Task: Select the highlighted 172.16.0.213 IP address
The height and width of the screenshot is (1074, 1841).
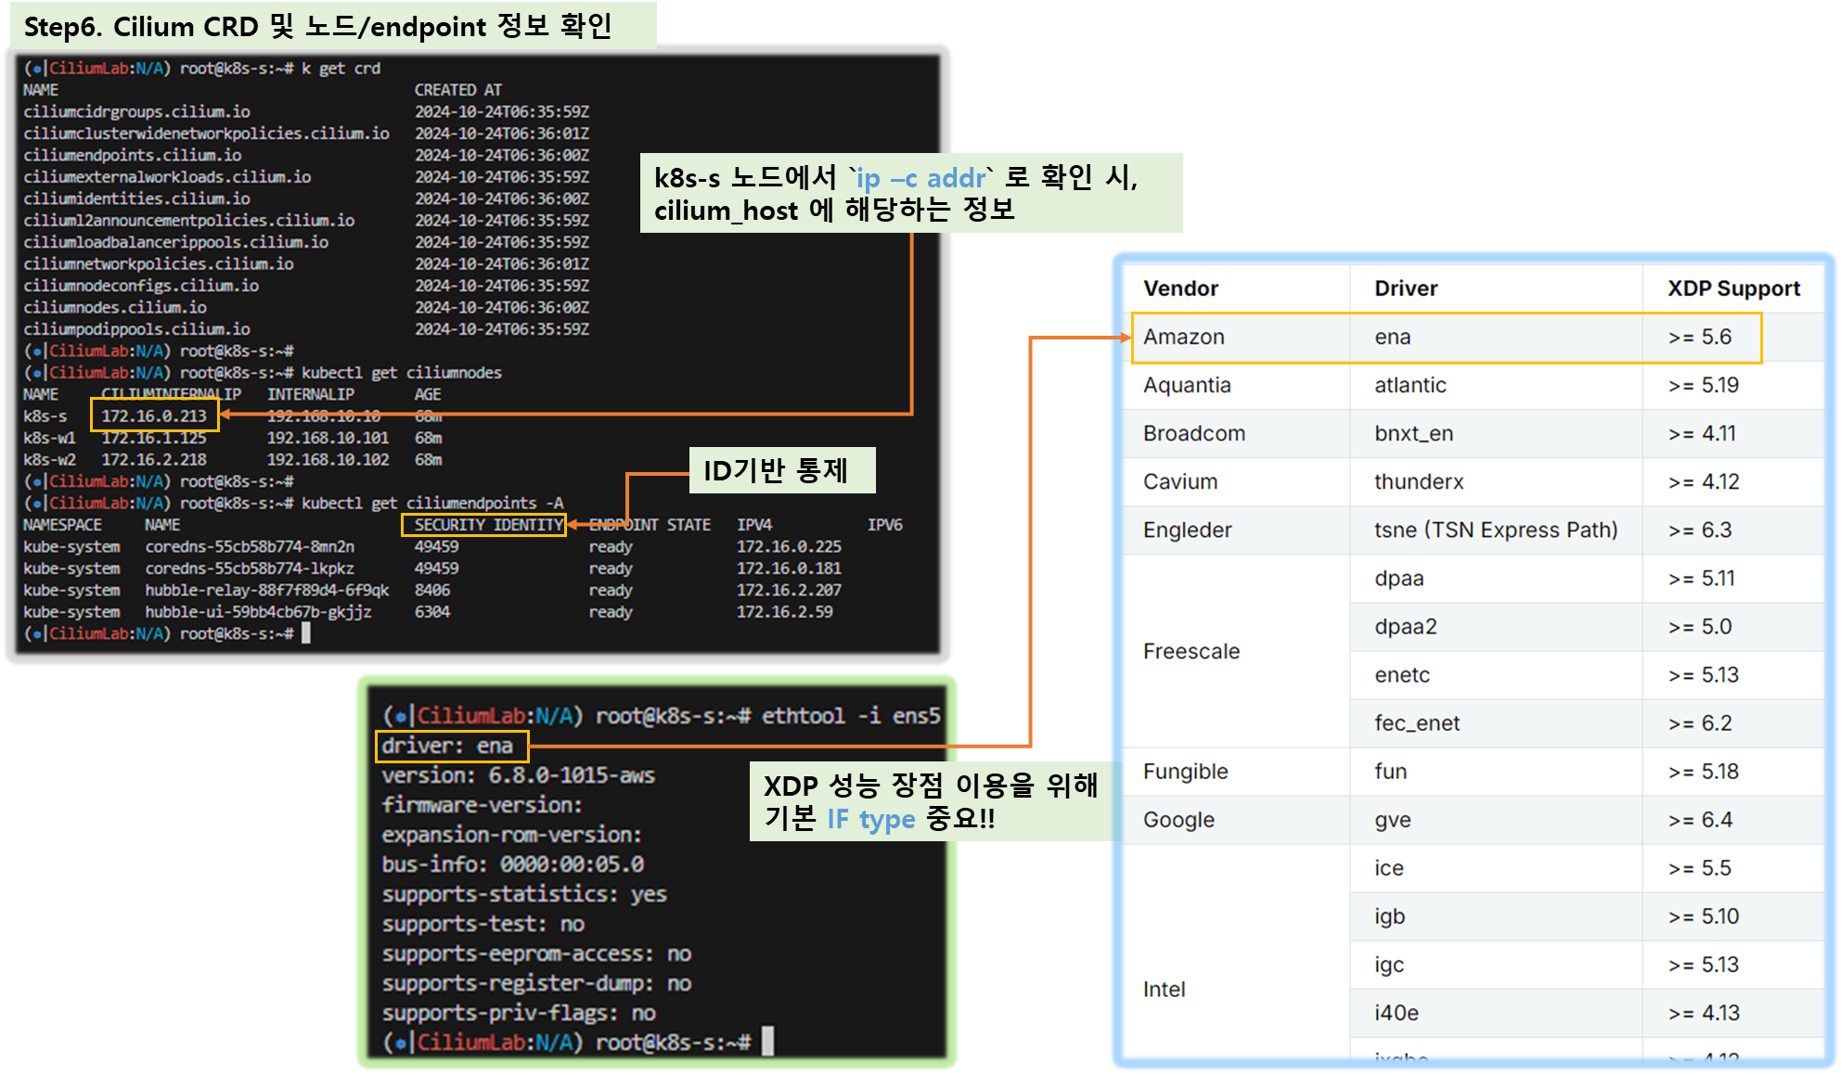Action: pyautogui.click(x=154, y=416)
